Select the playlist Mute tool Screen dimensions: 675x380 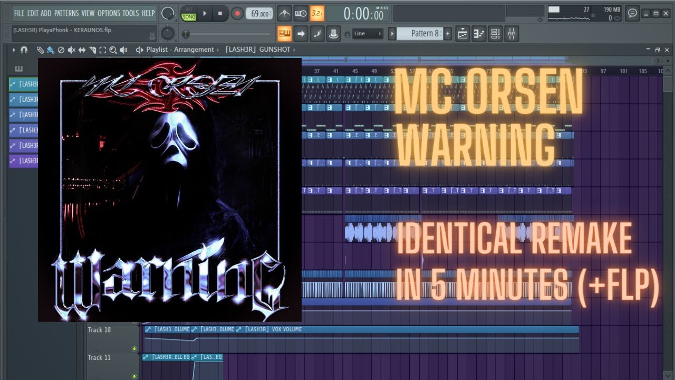click(x=71, y=50)
